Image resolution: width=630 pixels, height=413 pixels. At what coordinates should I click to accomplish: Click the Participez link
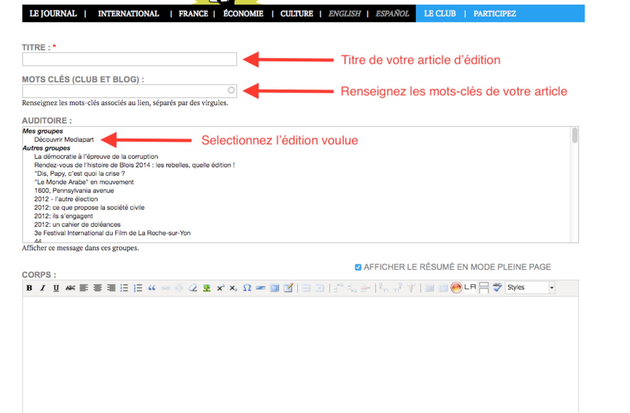(495, 14)
